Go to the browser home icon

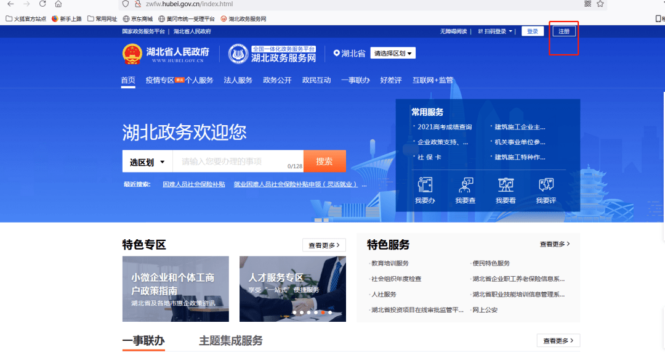click(58, 4)
